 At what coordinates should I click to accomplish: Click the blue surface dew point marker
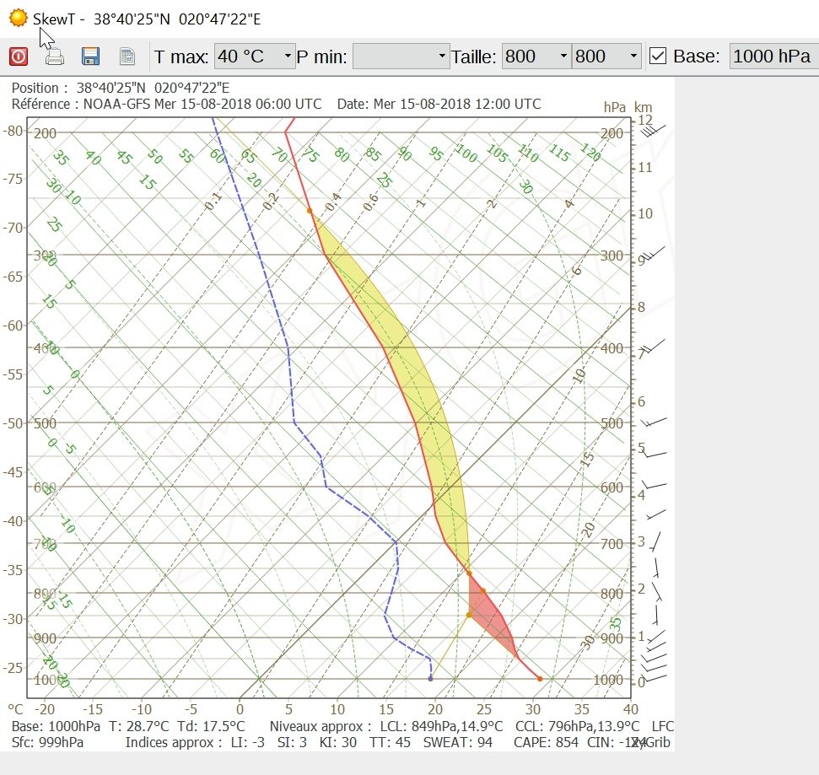point(430,679)
